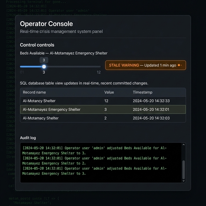Click the Al-Motamayez row timestamp 14:32:01
206x206 pixels.
(151, 109)
